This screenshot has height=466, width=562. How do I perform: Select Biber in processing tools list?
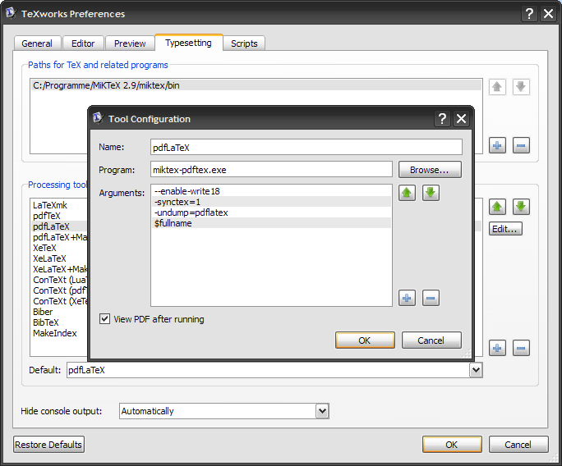(43, 312)
